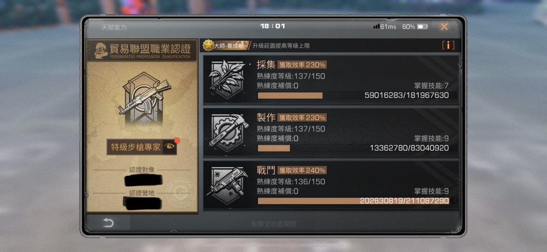Tap the gold star master rank icon
The image size is (547, 252).
(x=208, y=45)
